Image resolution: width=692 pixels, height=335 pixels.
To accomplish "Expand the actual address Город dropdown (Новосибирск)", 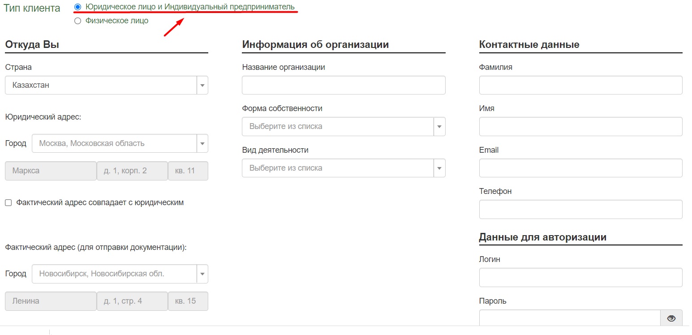I will (120, 274).
